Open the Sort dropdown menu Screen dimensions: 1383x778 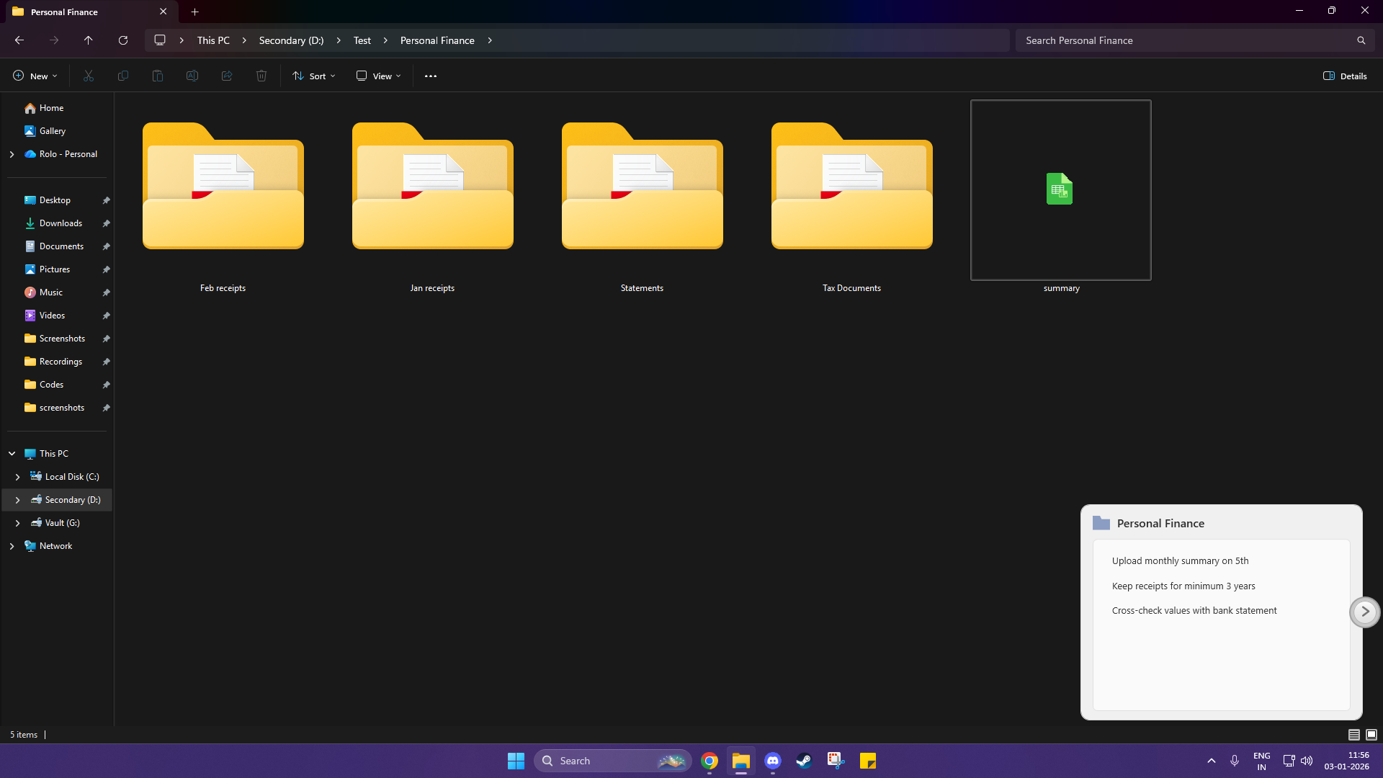[x=313, y=76]
